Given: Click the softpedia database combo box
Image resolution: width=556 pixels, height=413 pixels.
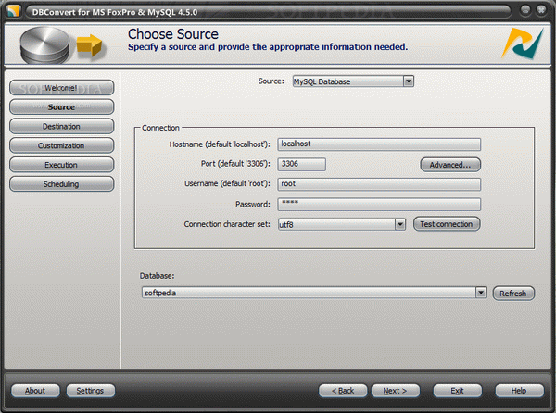Looking at the screenshot, I should point(314,293).
